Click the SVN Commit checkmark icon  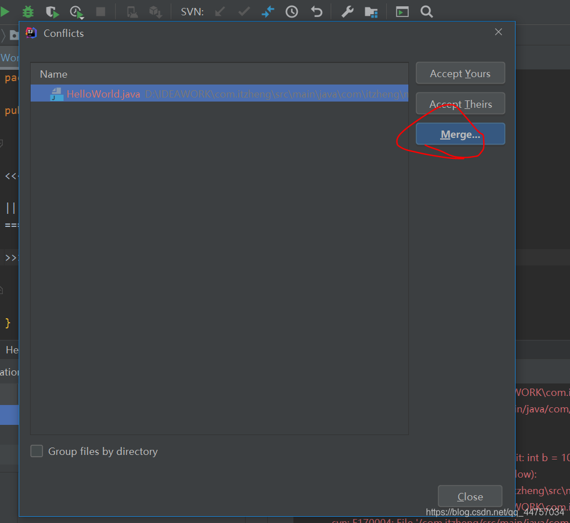[x=244, y=11]
